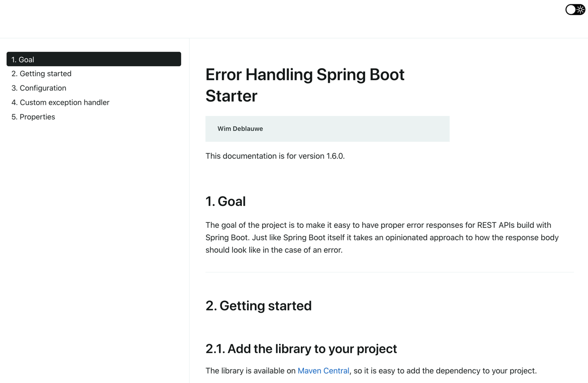This screenshot has width=588, height=383.
Task: Click 'This documentation is for version 1.6.0.' text
Action: point(275,156)
